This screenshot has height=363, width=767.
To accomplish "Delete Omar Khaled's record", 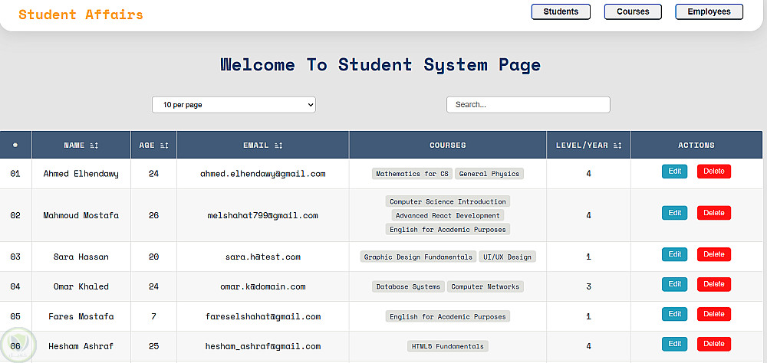I will click(x=713, y=284).
